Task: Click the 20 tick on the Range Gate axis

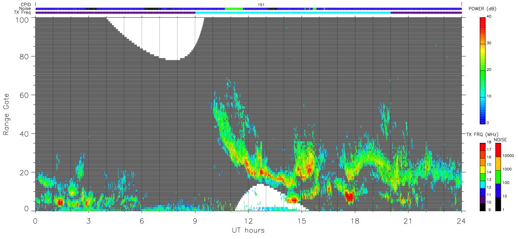Action: 24,172
